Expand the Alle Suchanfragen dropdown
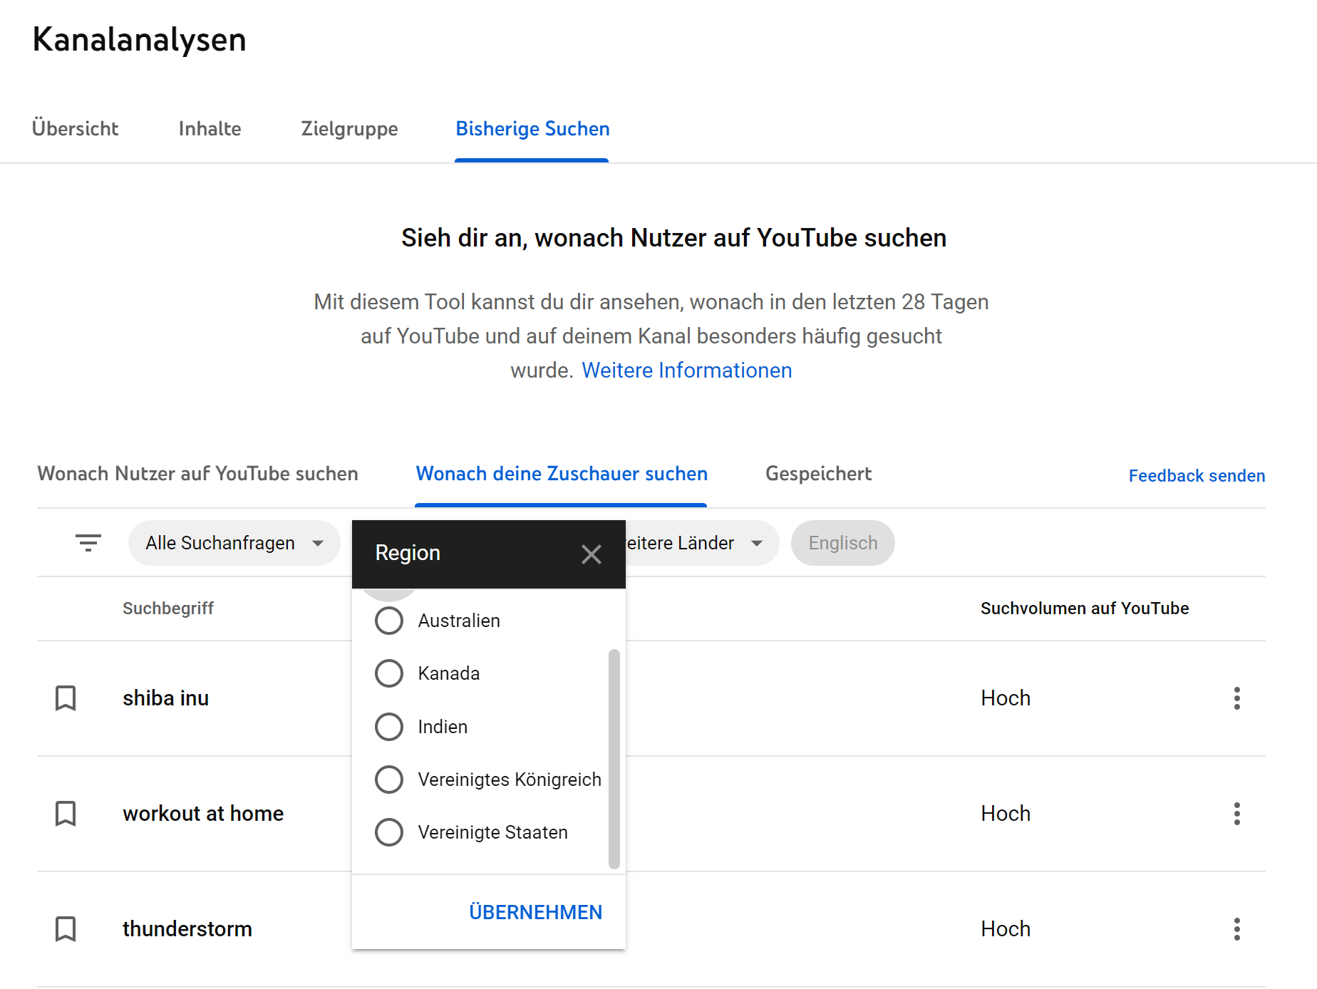Viewport: 1317px width, 989px height. (234, 543)
